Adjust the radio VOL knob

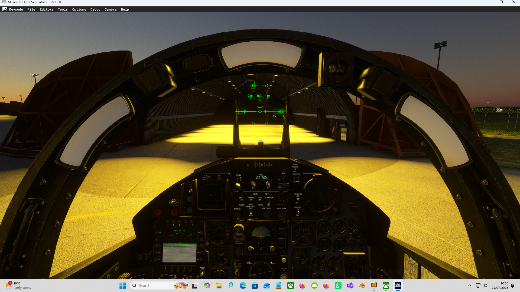click(x=283, y=178)
